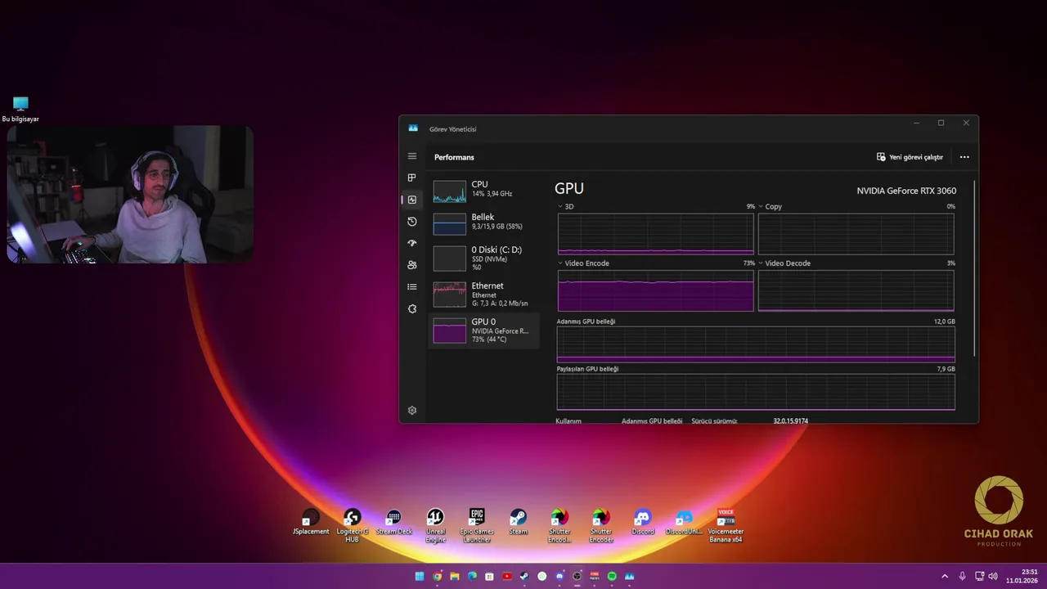Select Logitech G HUB desktop shortcut
Viewport: 1047px width, 589px height.
pos(352,526)
